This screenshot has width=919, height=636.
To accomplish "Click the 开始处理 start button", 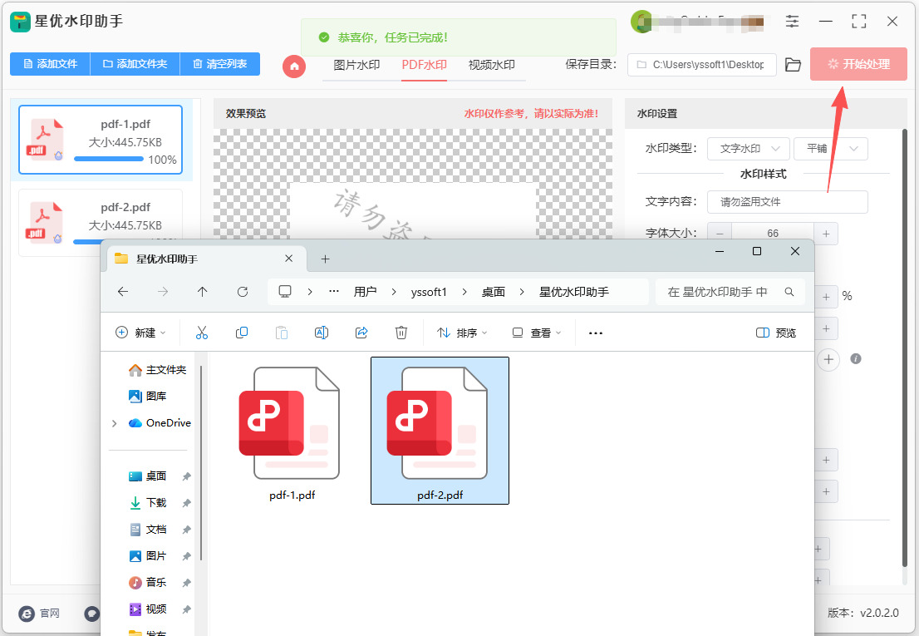I will (858, 64).
